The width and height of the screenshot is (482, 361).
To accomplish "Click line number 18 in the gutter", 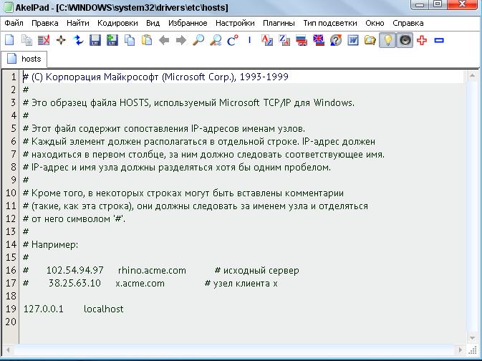I will coord(11,296).
